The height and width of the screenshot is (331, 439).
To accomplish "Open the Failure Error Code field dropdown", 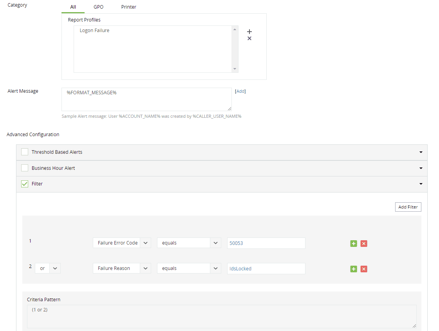I will (x=145, y=243).
